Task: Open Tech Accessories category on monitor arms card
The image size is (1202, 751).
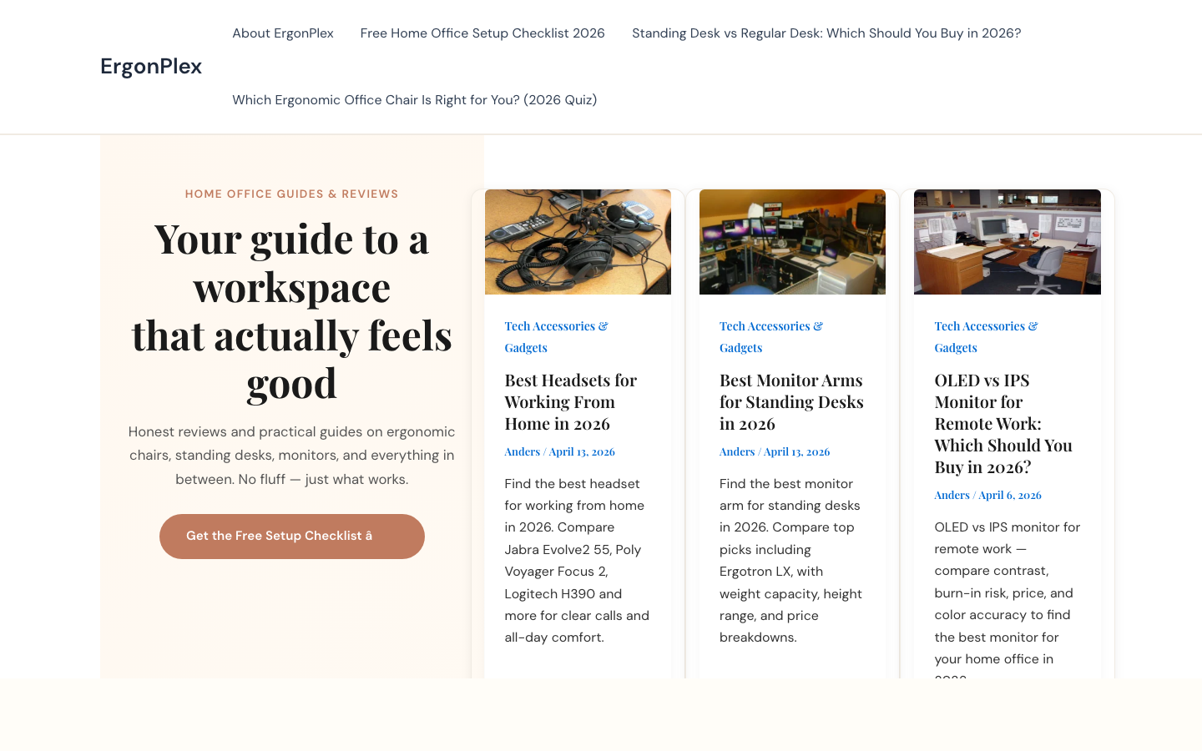Action: point(770,326)
